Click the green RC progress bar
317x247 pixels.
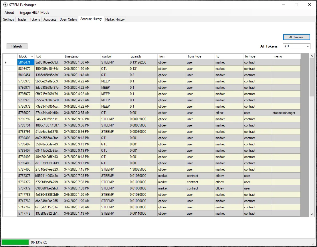15,242
